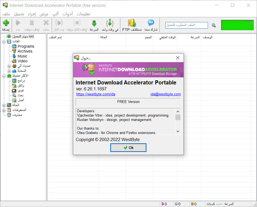This screenshot has height=207, width=257.
Task: Click the Speed green arrow toolbar icon
Action: click(94, 23)
